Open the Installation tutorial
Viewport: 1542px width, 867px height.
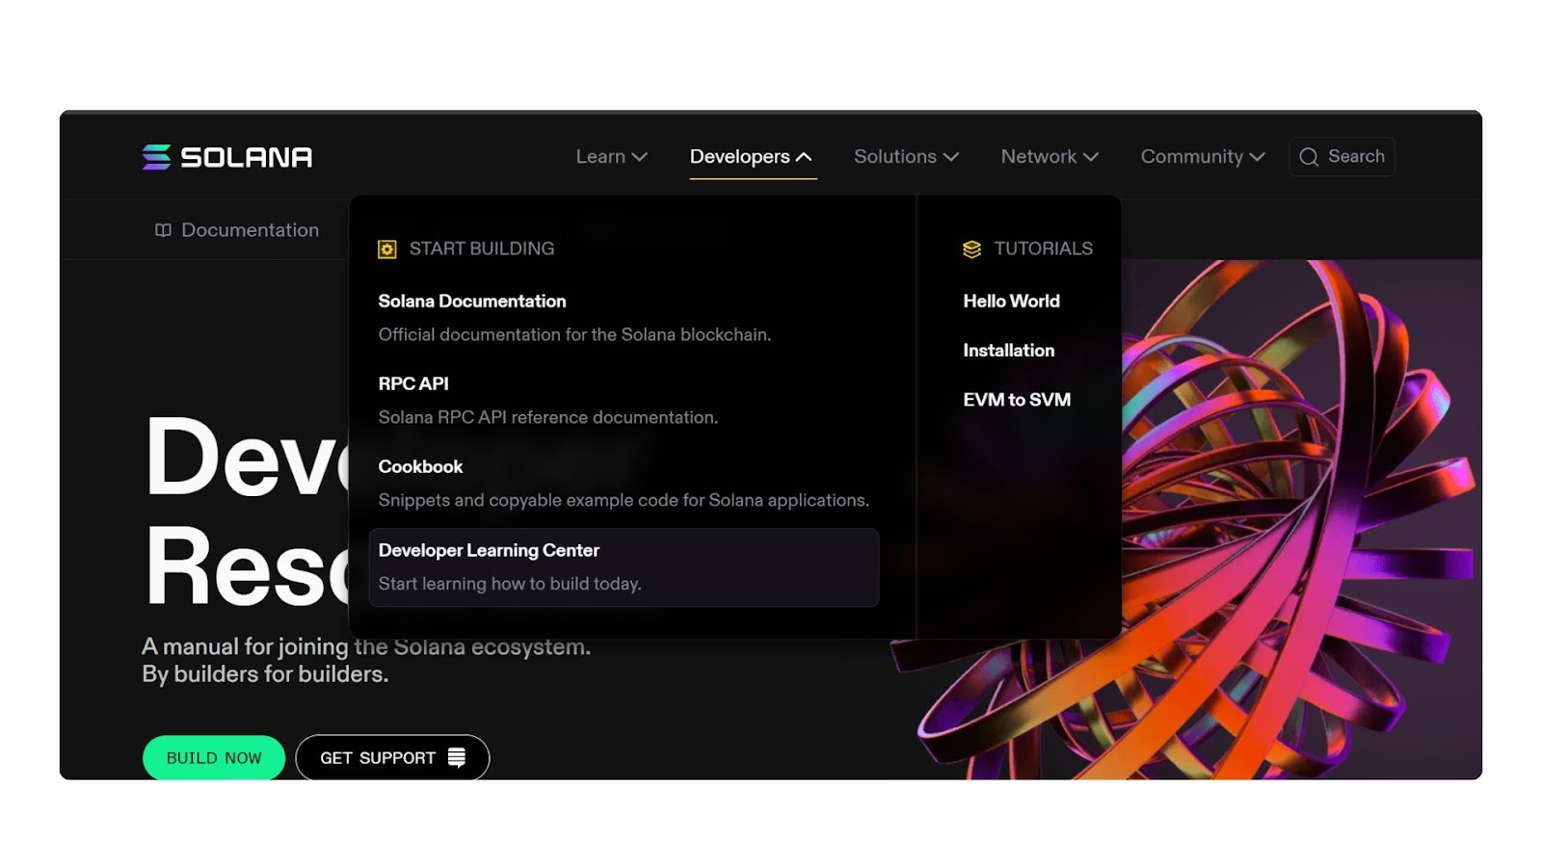tap(1008, 351)
